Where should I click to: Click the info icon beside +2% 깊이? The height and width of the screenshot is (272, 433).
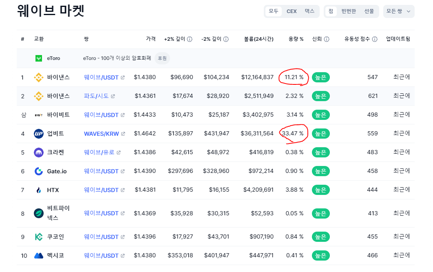[190, 39]
